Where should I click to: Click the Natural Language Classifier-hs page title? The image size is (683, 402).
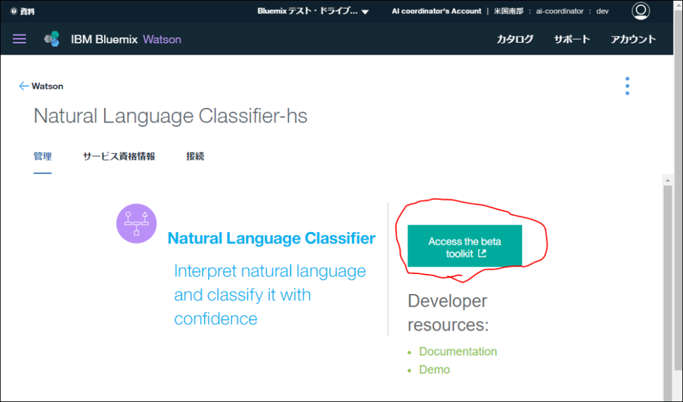[170, 116]
